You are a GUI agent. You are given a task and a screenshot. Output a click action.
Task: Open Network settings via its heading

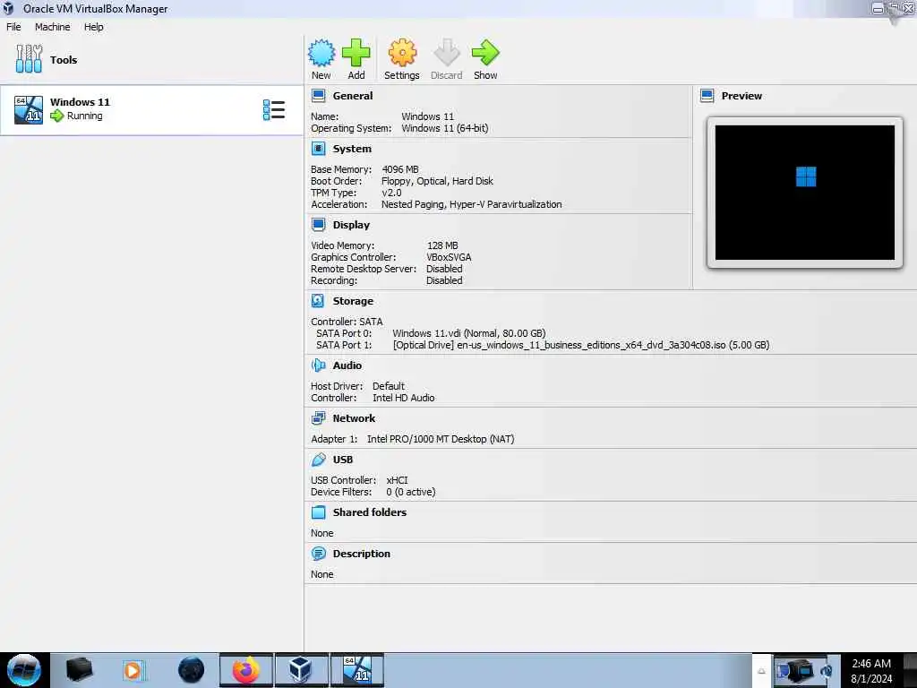[x=354, y=418]
